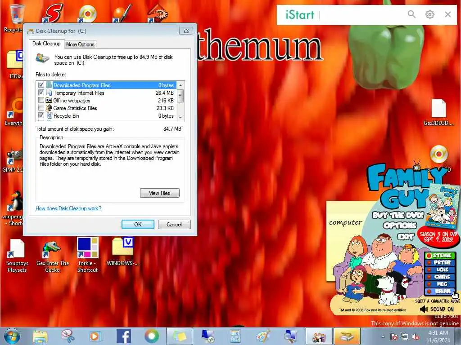
Task: Open Windows Explorer from taskbar
Action: [40, 336]
